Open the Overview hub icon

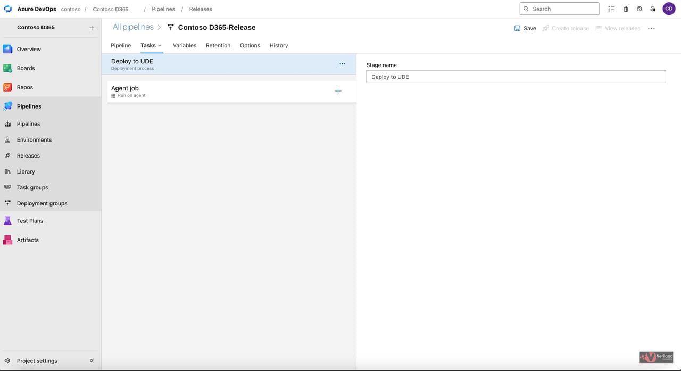(x=7, y=49)
